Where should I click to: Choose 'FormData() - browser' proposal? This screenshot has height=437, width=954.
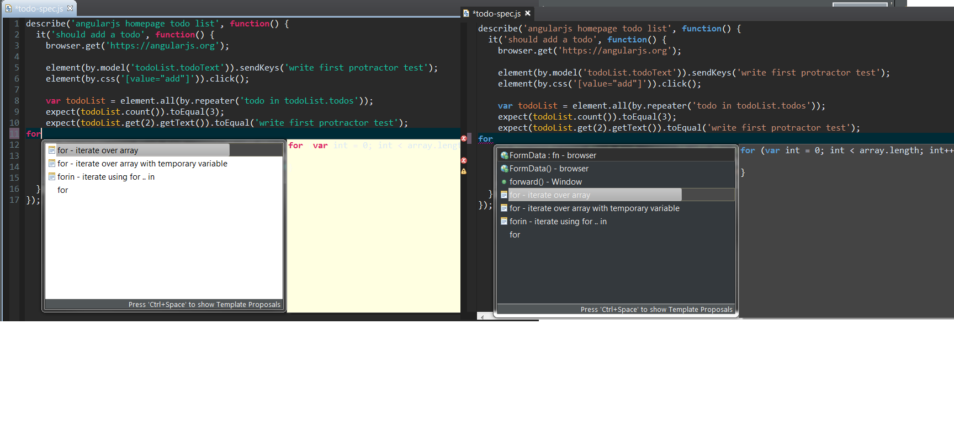pos(549,169)
